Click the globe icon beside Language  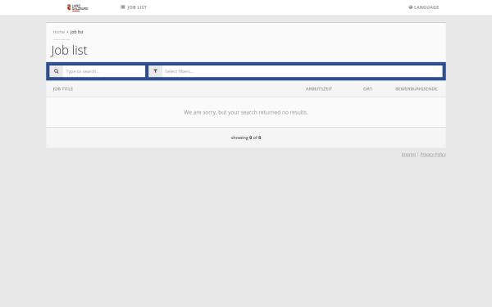pos(411,7)
